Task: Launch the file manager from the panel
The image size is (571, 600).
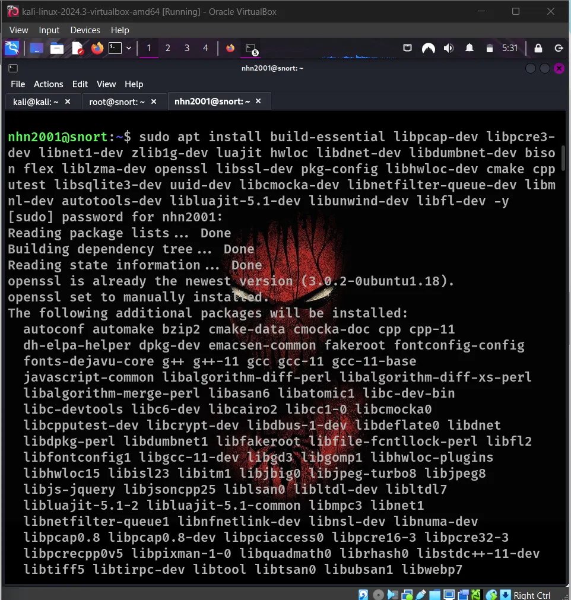Action: (57, 49)
